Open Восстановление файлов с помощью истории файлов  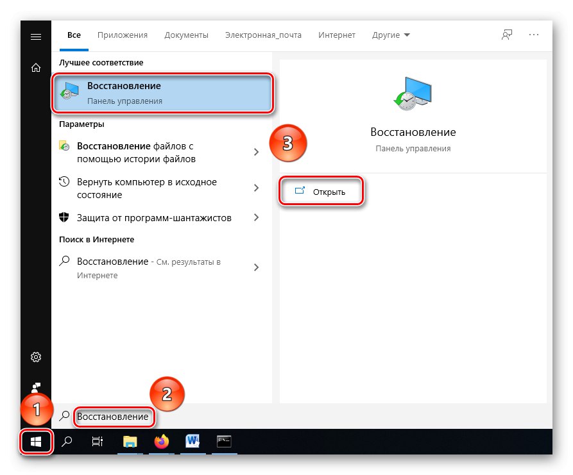(x=162, y=153)
